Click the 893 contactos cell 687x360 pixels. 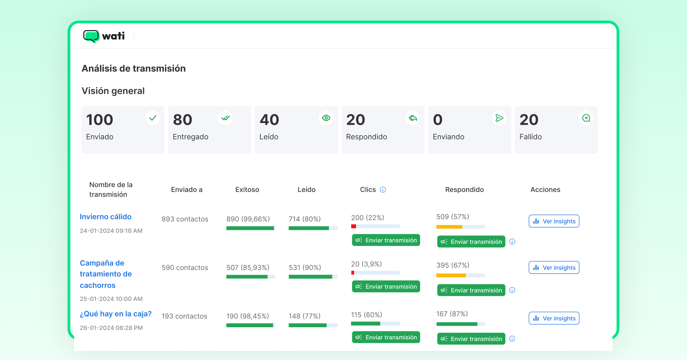pyautogui.click(x=185, y=219)
